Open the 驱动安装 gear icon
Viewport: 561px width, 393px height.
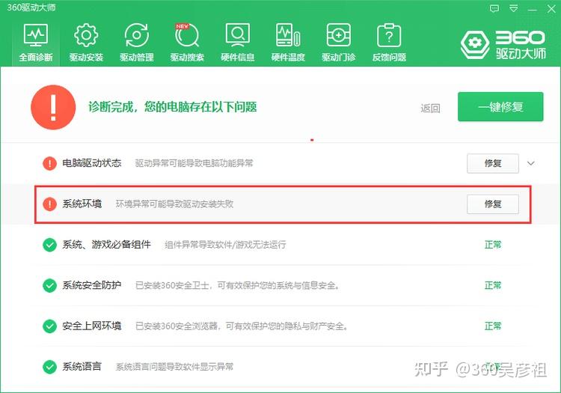coord(86,35)
